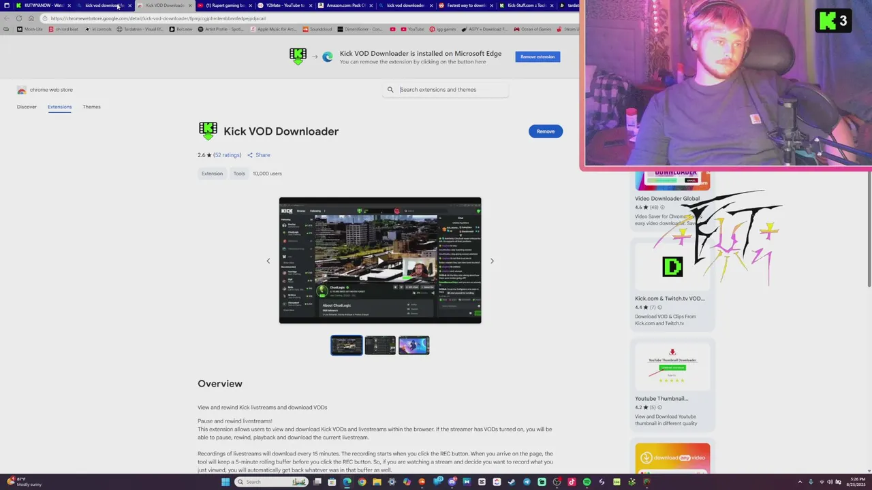
Task: Switch to the Y2Mate YouTube browser tab
Action: coord(285,5)
